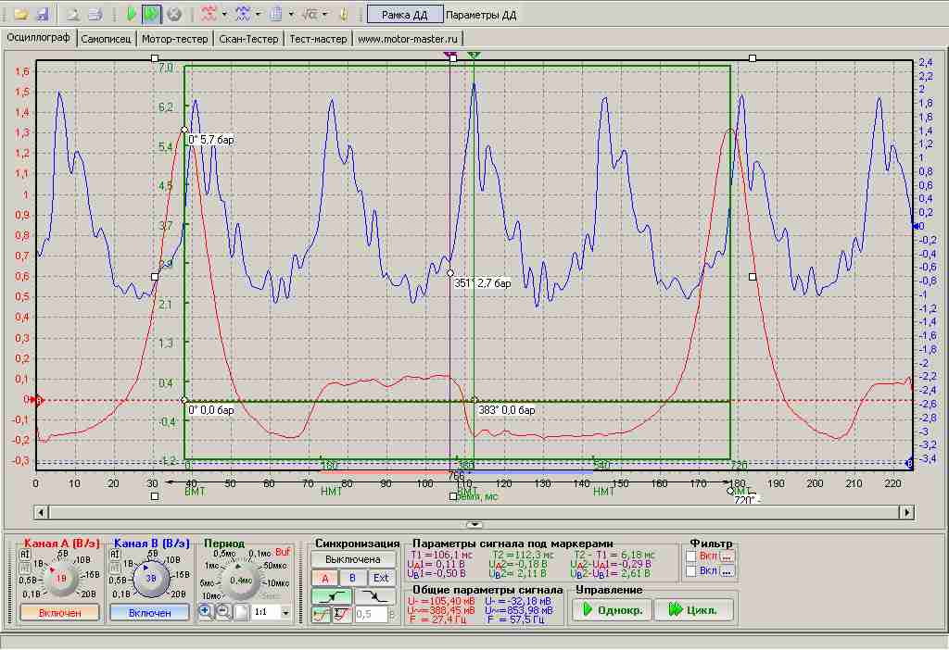Click the Цикл. continuous run button
The image size is (949, 650).
coord(693,610)
